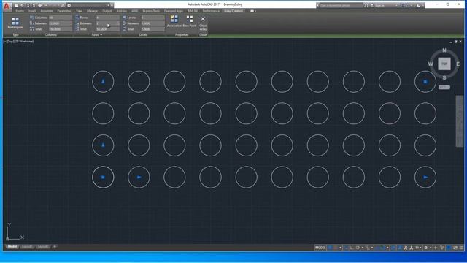
Task: Open the status bar customization menu icon
Action: click(461, 248)
